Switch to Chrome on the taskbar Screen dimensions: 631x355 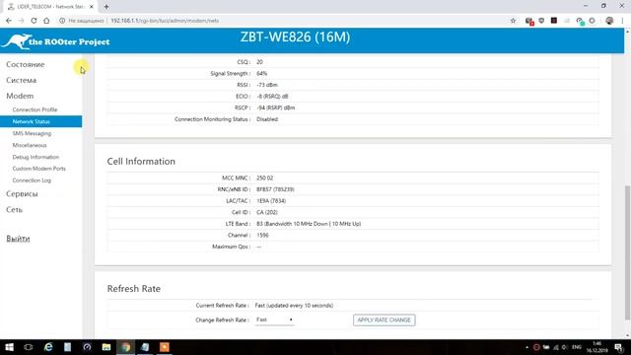tap(125, 347)
